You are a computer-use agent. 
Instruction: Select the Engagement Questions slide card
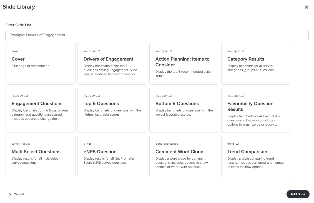41,110
